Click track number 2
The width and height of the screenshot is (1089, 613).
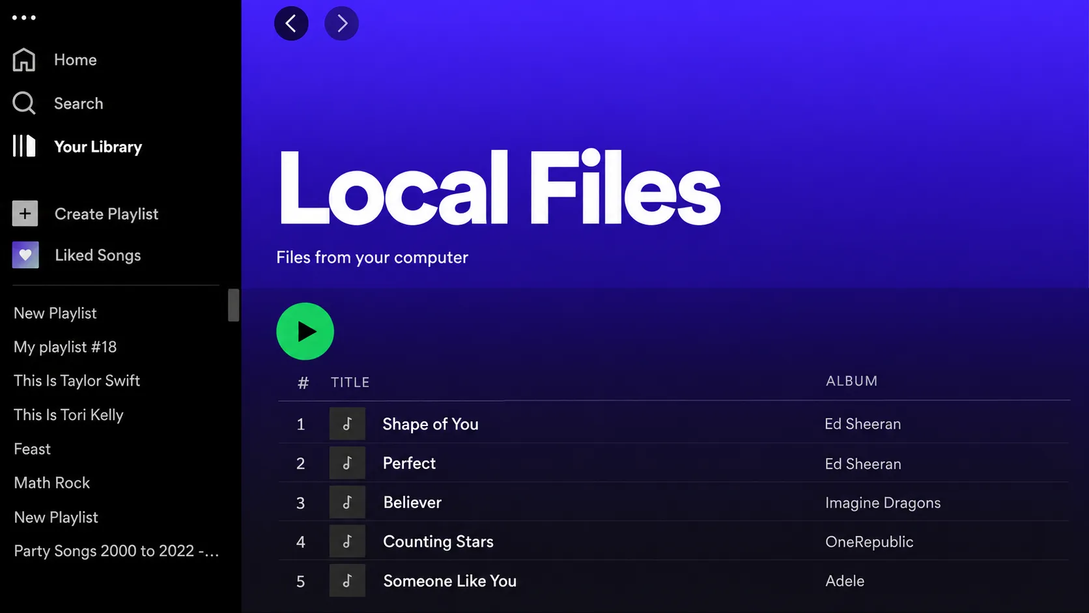[x=301, y=464]
